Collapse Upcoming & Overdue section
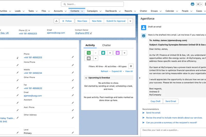 click(x=86, y=78)
